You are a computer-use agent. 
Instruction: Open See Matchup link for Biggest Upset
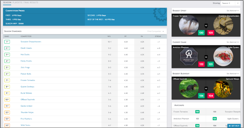pos(232,10)
